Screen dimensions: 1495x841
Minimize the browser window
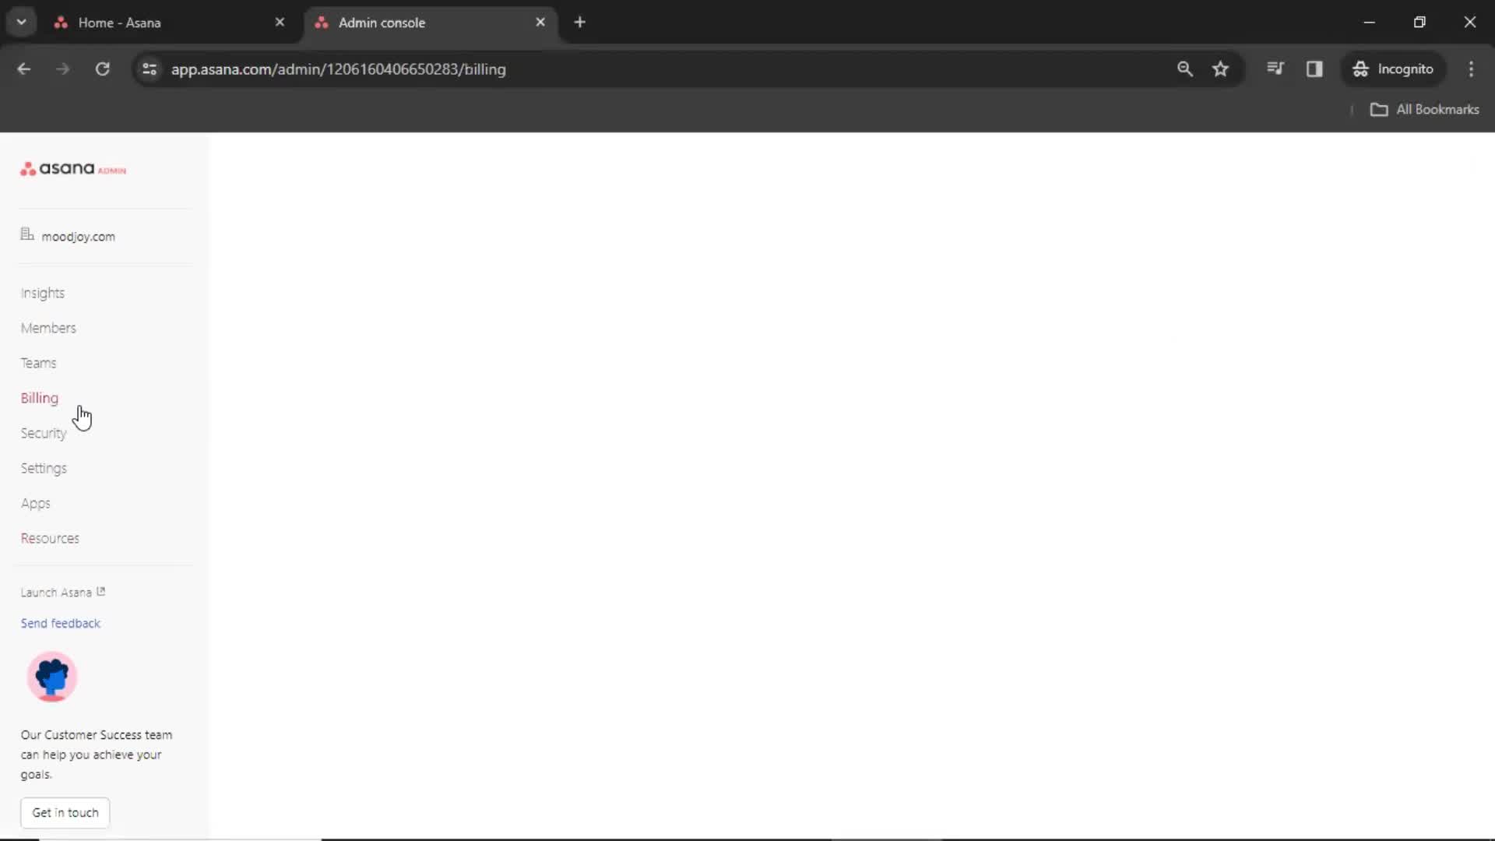pos(1370,23)
